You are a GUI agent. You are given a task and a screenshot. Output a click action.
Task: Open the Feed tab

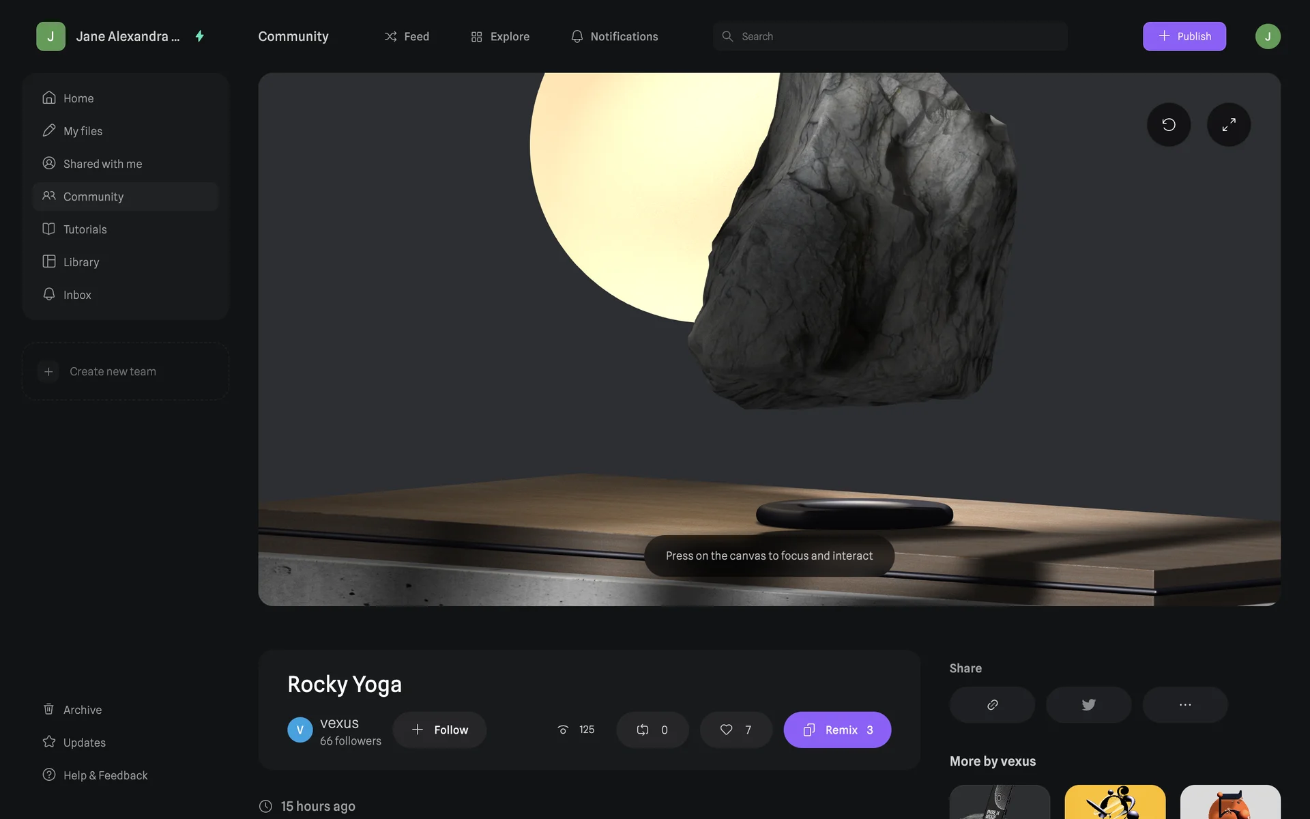(407, 36)
